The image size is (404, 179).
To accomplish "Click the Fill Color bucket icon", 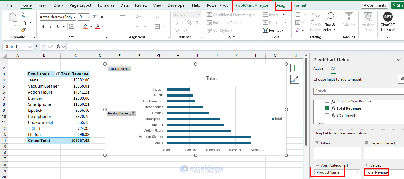I will click(85, 27).
